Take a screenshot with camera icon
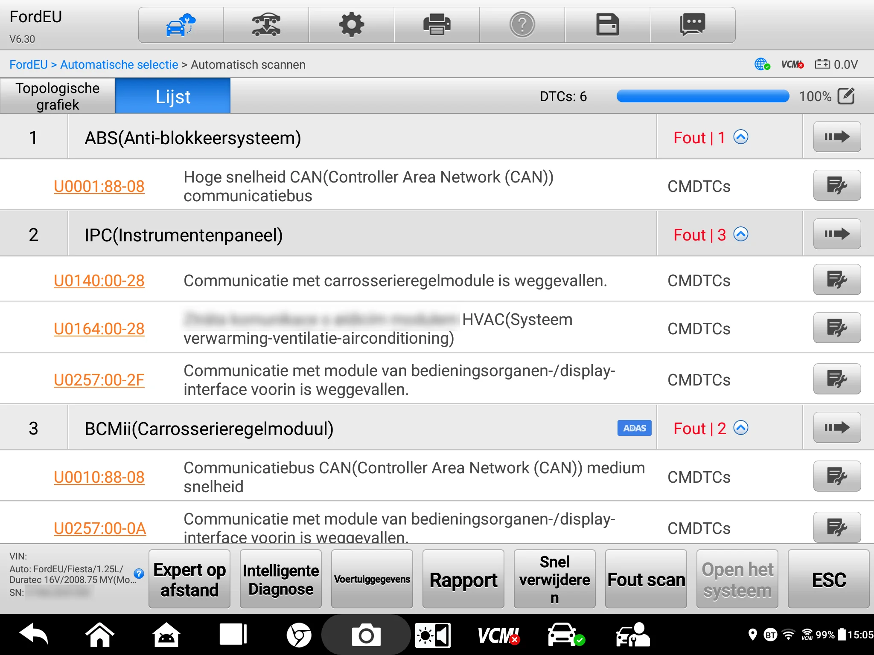The width and height of the screenshot is (874, 655). 366,635
